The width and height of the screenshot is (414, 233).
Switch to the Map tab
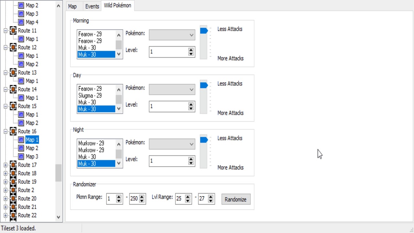click(72, 6)
